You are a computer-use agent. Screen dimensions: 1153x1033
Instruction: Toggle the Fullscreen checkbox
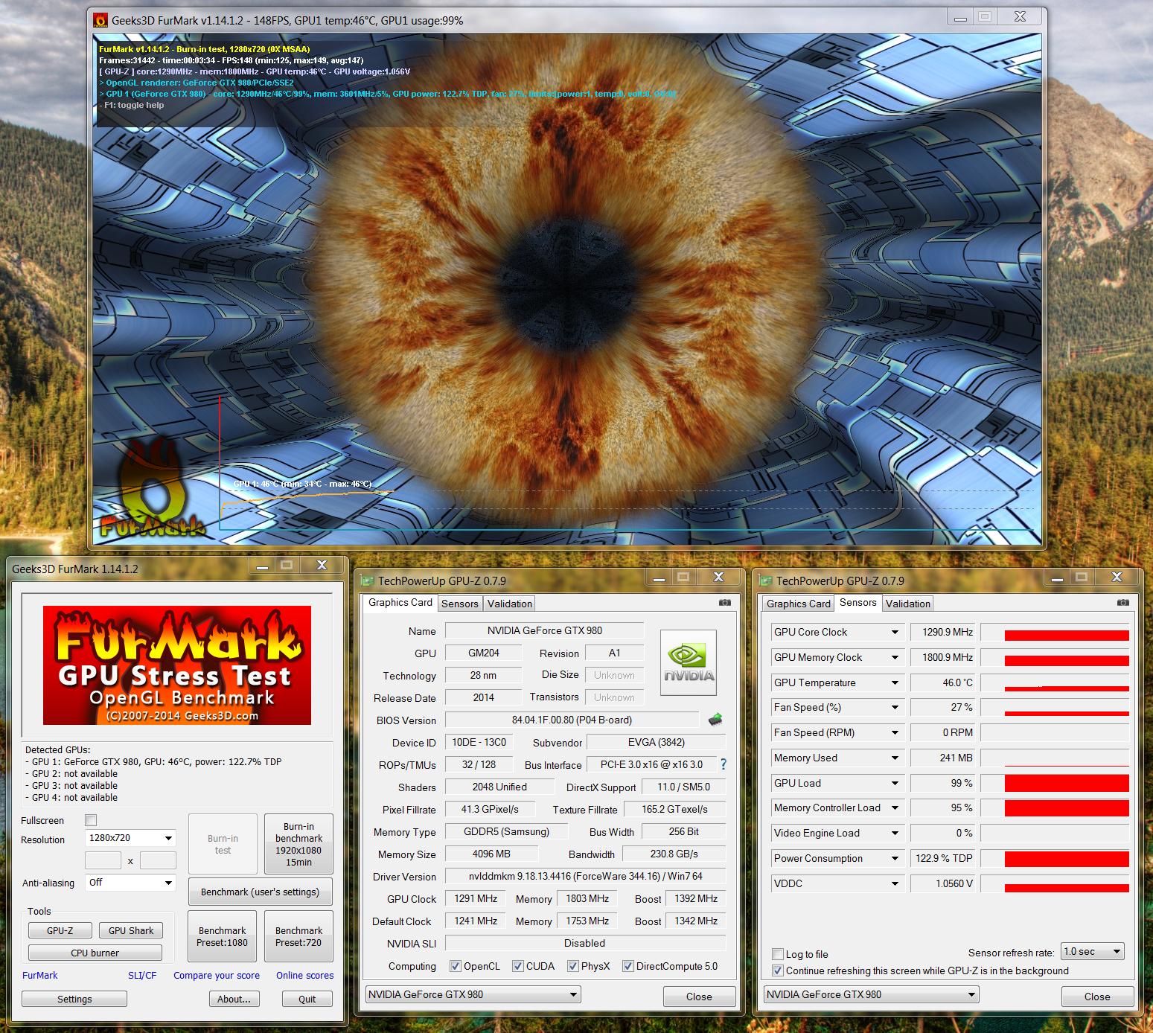pyautogui.click(x=91, y=820)
